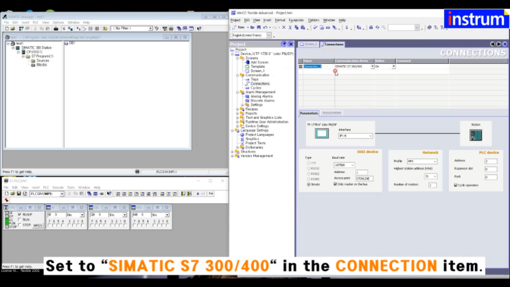The height and width of the screenshot is (287, 510).
Task: Open the Faceplates menu in WinCC flexible
Action: click(x=296, y=20)
